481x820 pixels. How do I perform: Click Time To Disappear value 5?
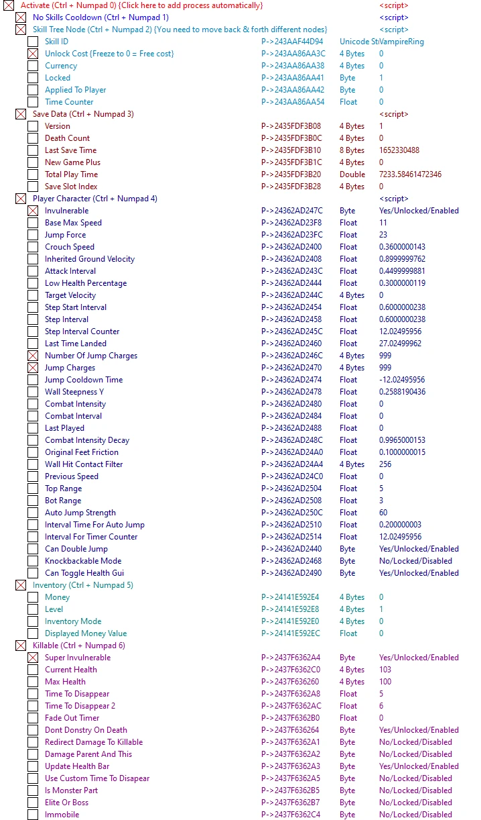(381, 694)
